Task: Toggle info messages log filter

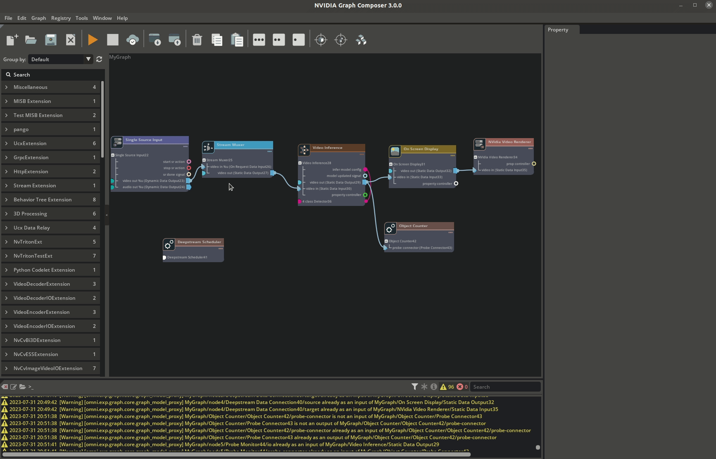Action: click(x=434, y=387)
